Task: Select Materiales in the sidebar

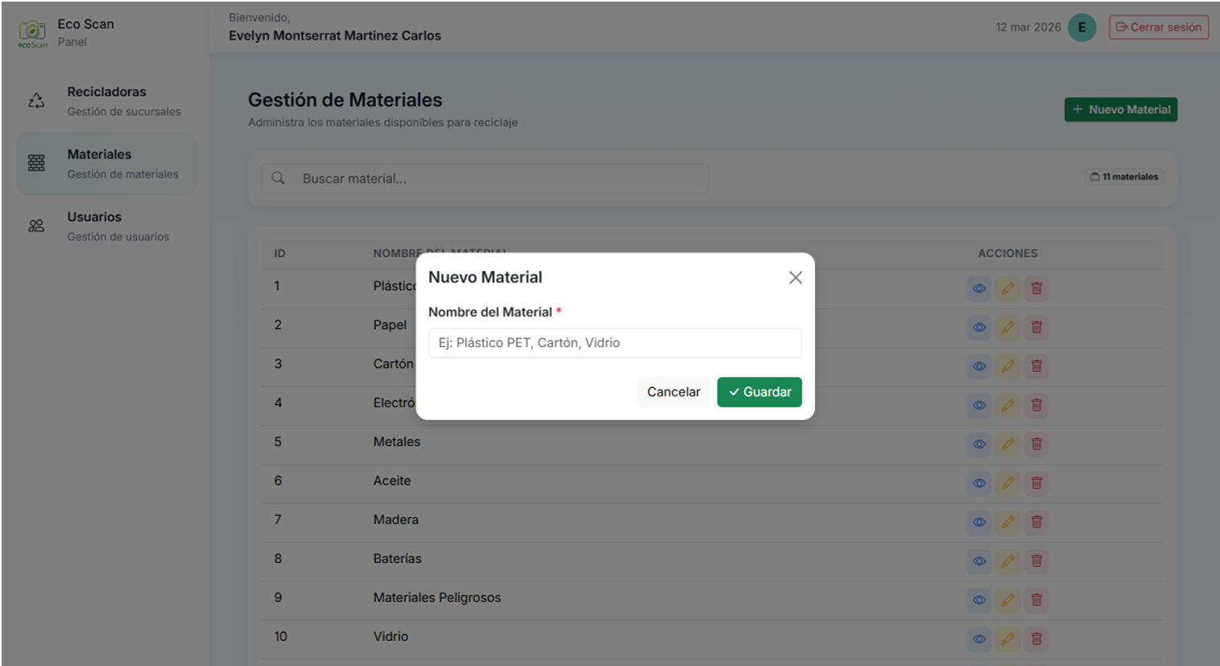Action: [106, 163]
